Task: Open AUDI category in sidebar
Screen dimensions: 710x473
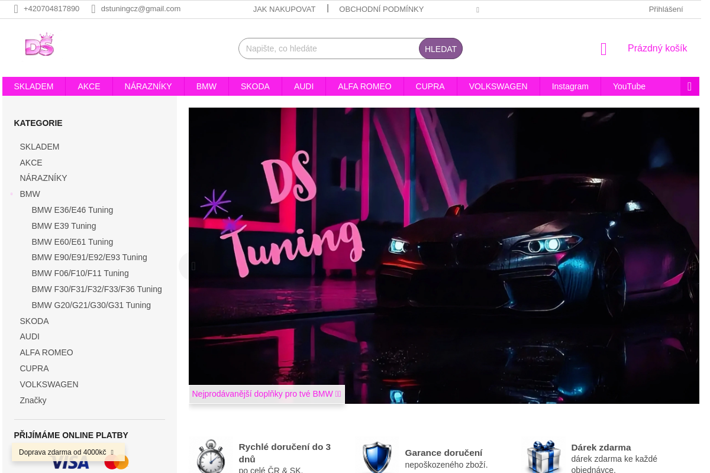Action: pos(30,336)
